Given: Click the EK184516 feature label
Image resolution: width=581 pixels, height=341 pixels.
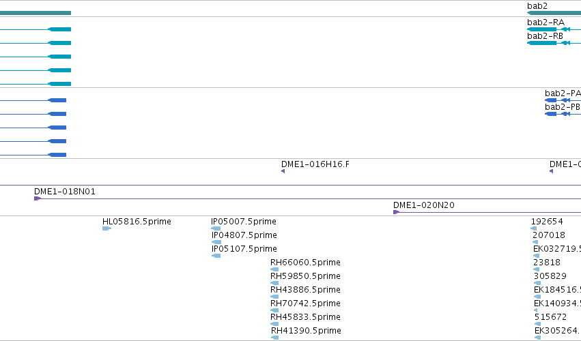Looking at the screenshot, I should pos(557,290).
